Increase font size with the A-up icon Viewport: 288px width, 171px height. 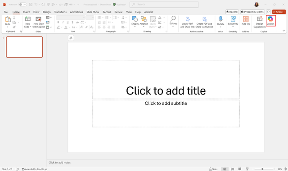coord(82,27)
